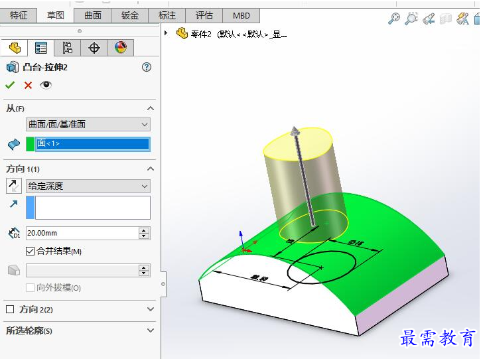Switch to the 特征 ribbon tab
Viewport: 481px width, 359px height.
(19, 15)
